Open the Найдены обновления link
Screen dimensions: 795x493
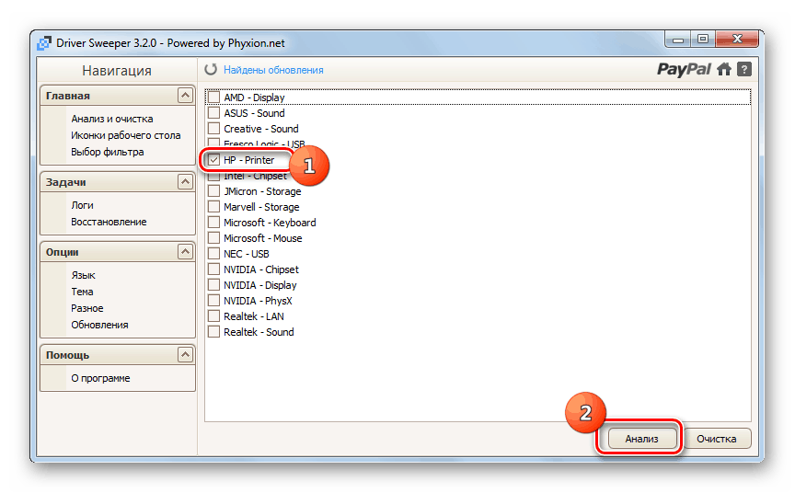click(x=273, y=70)
